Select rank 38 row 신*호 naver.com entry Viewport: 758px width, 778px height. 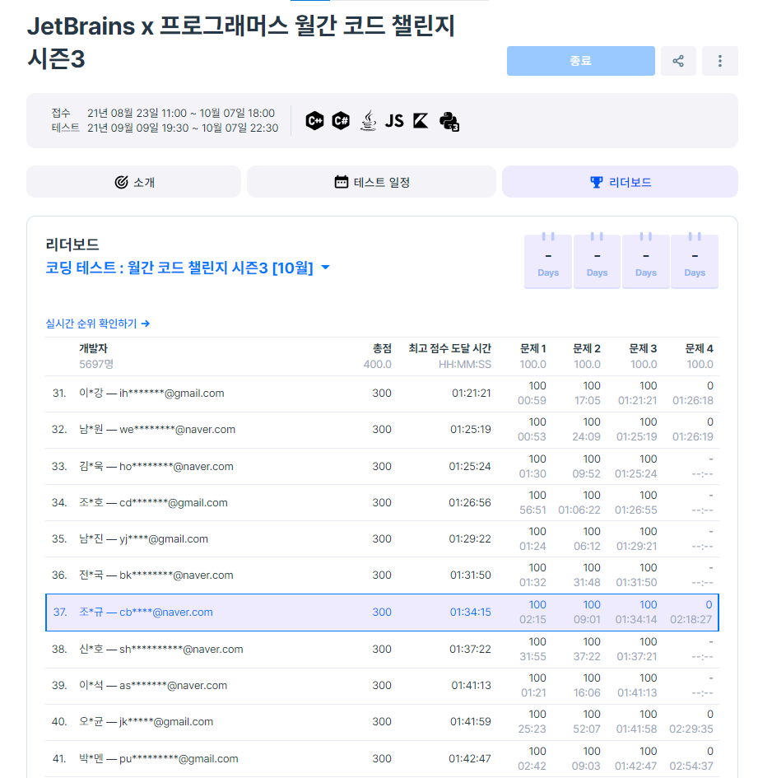click(x=382, y=650)
